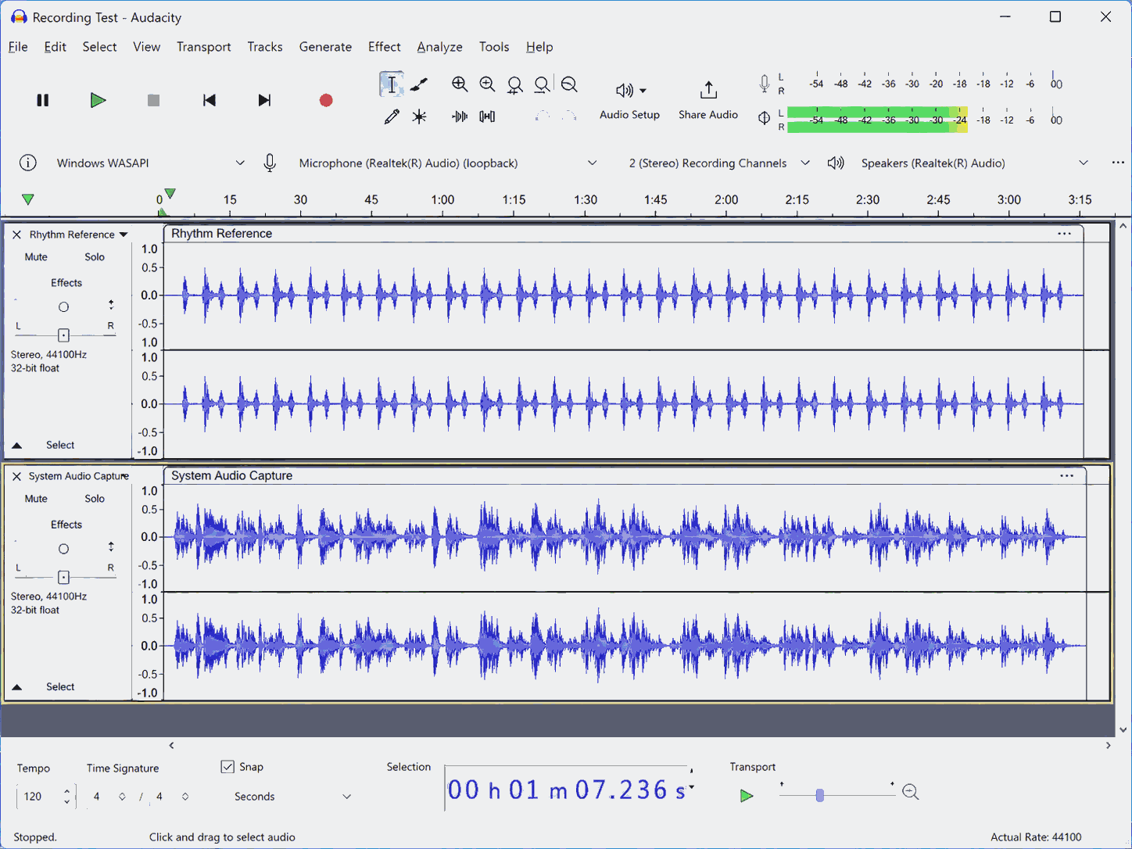This screenshot has width=1132, height=849.
Task: Skip to start of the project
Action: (x=209, y=100)
